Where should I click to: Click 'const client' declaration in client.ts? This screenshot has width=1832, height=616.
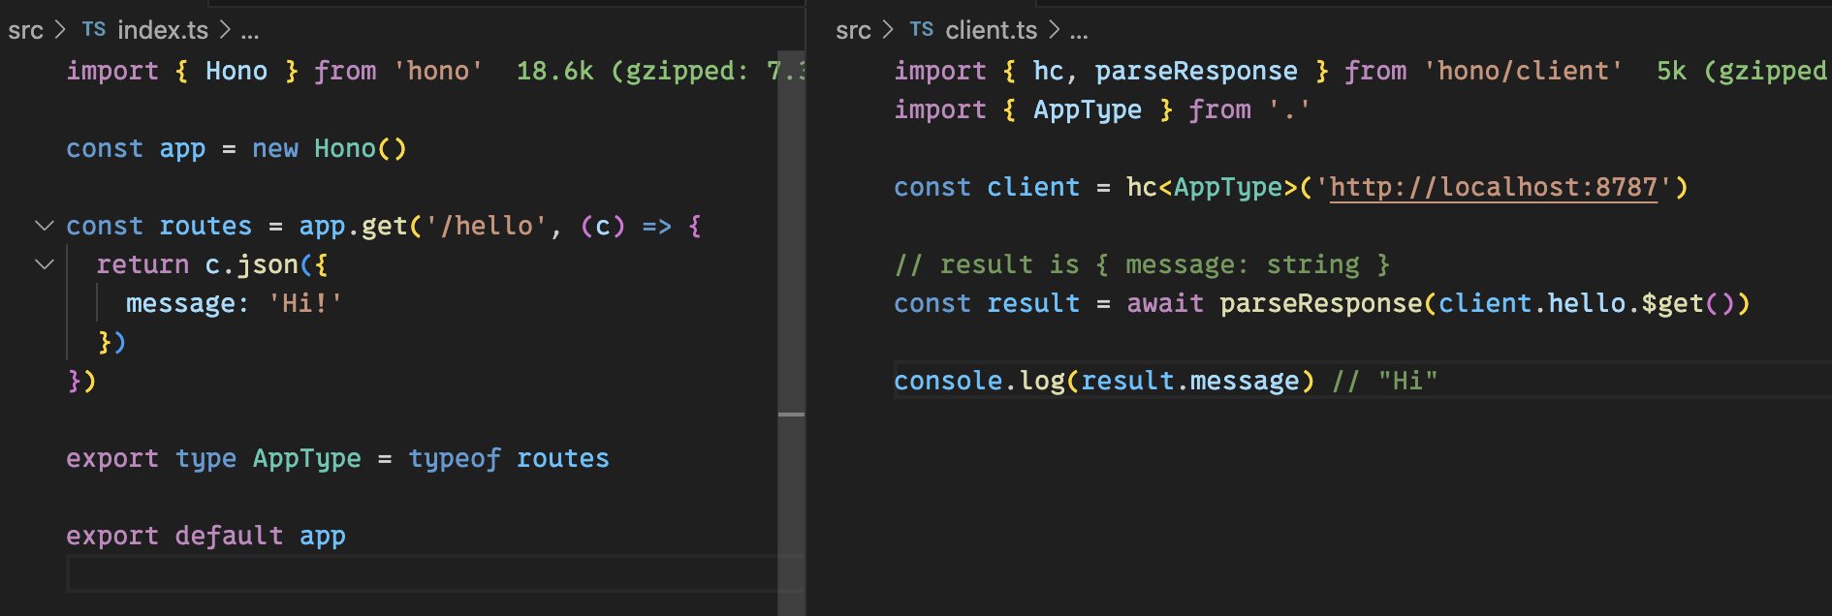(987, 187)
